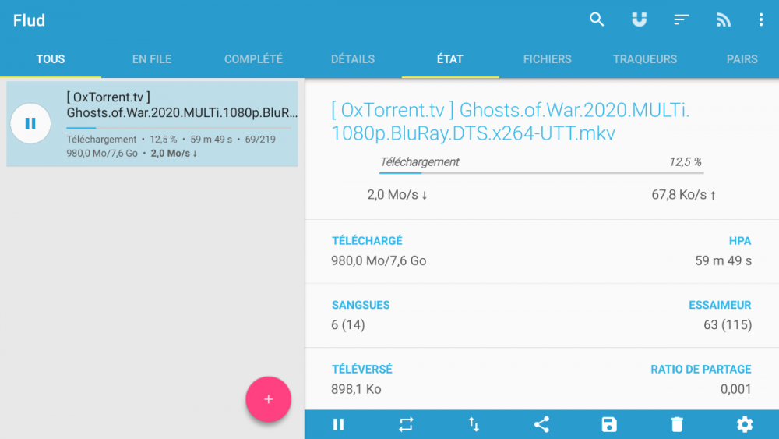Open the RSS feed icon
Image resolution: width=779 pixels, height=439 pixels.
[x=724, y=20]
